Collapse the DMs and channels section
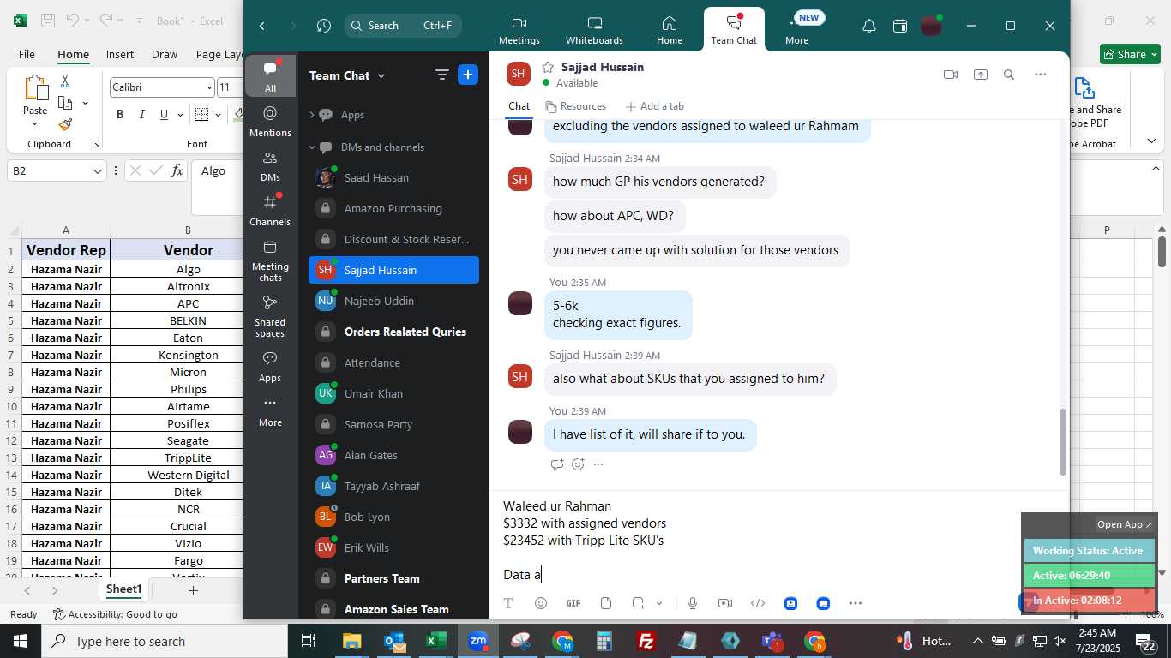1171x658 pixels. pyautogui.click(x=312, y=147)
